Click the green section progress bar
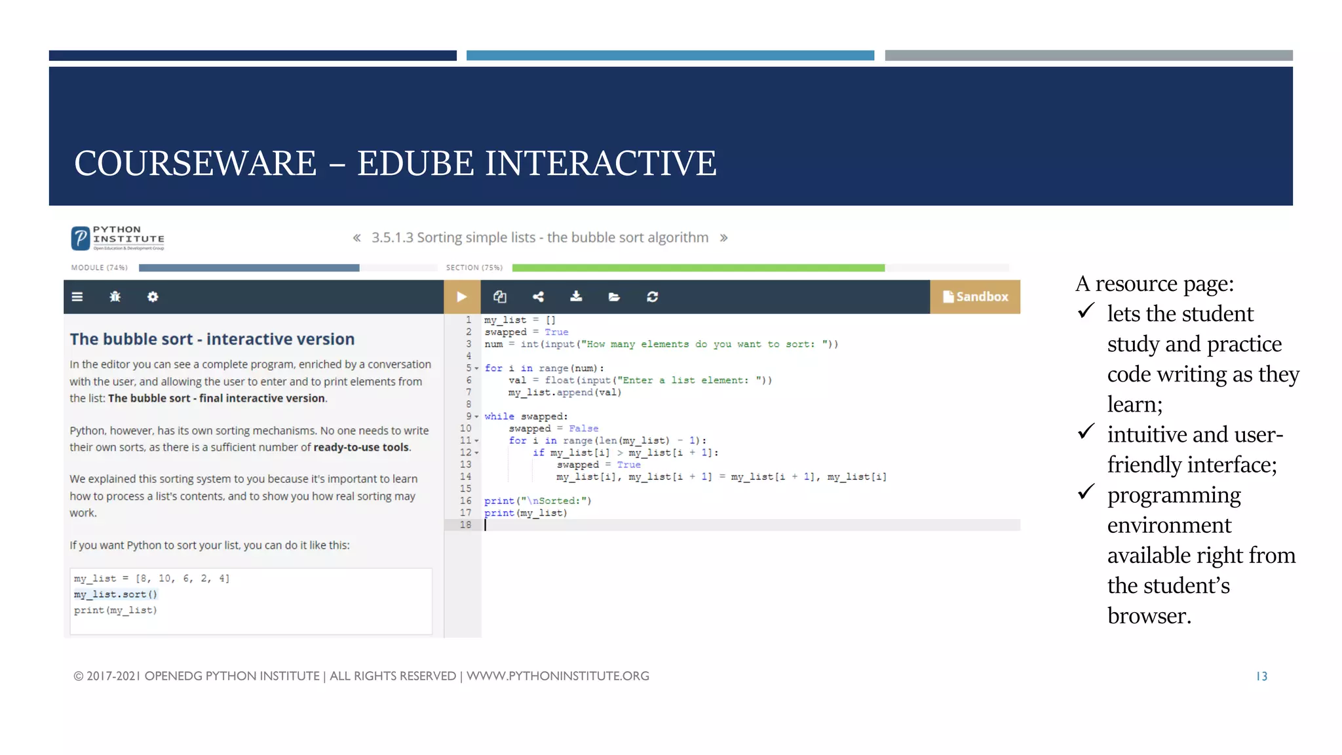This screenshot has height=755, width=1342. [x=698, y=268]
